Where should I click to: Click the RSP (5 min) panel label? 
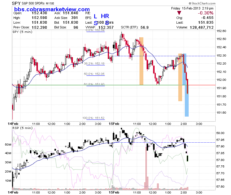click(x=23, y=128)
